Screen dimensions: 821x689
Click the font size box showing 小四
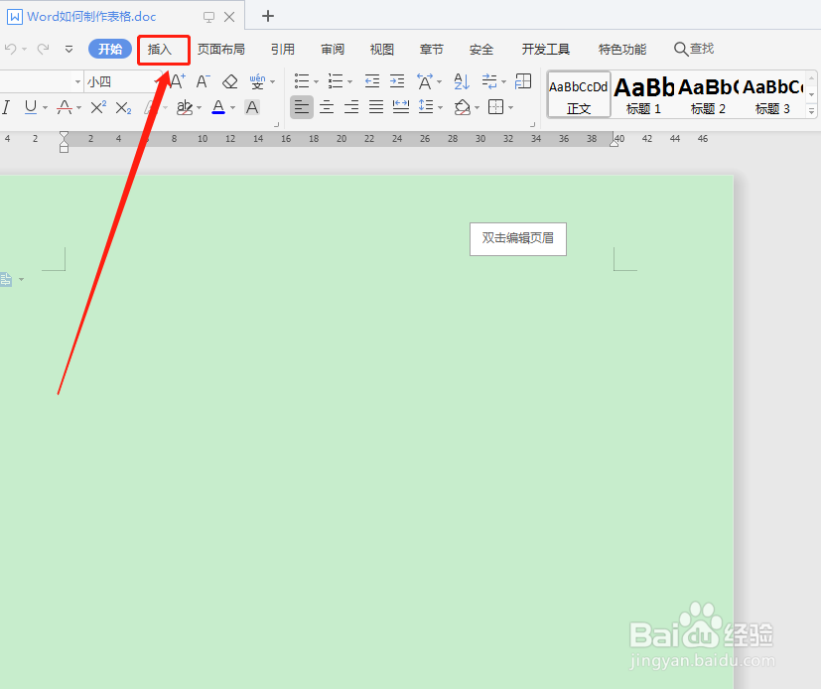pos(119,81)
